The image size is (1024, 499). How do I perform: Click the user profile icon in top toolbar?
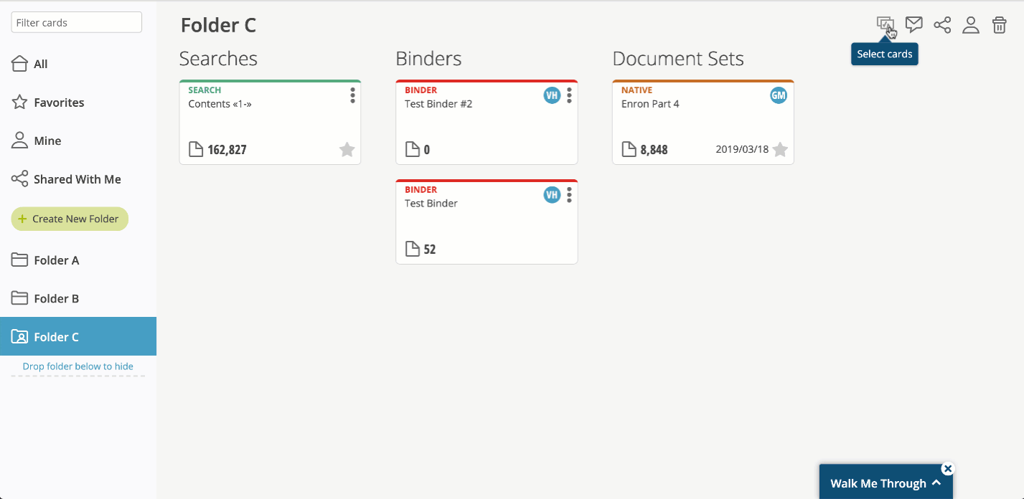click(x=971, y=25)
